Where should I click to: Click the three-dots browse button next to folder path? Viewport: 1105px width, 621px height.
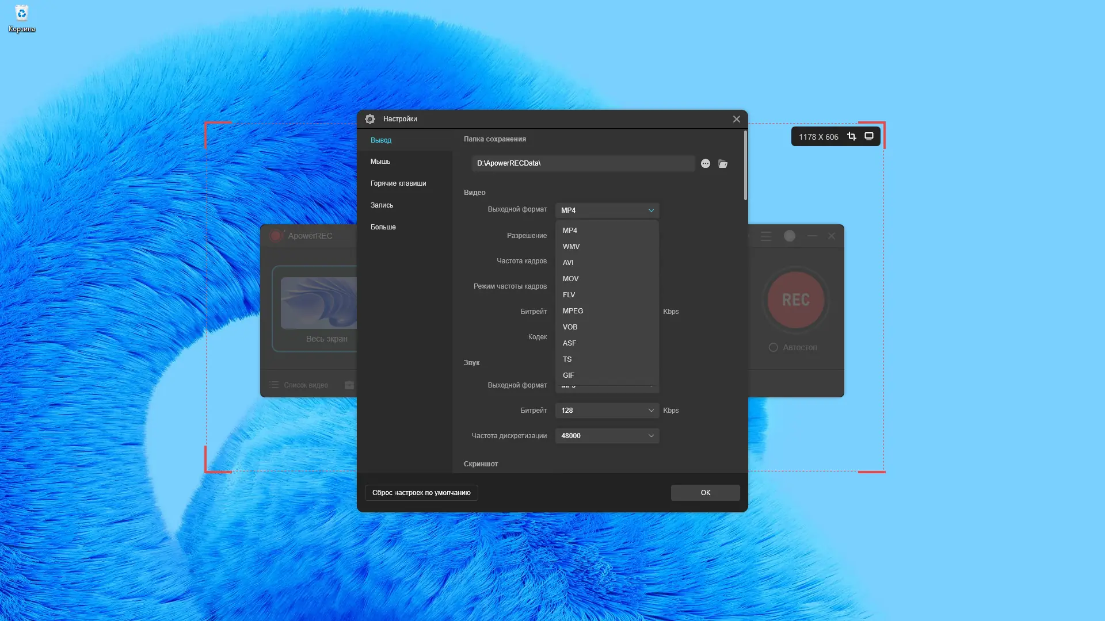706,164
